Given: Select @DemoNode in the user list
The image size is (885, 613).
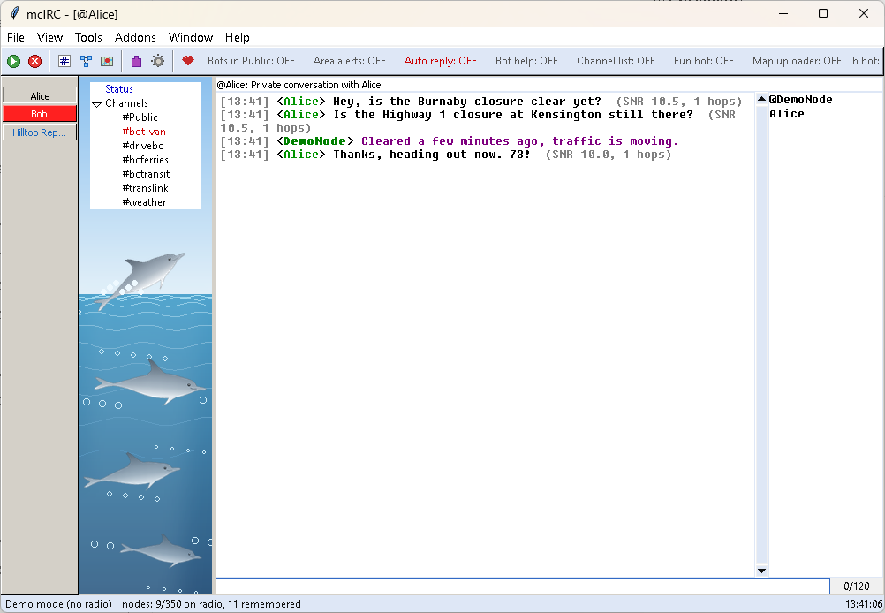Looking at the screenshot, I should tap(801, 100).
